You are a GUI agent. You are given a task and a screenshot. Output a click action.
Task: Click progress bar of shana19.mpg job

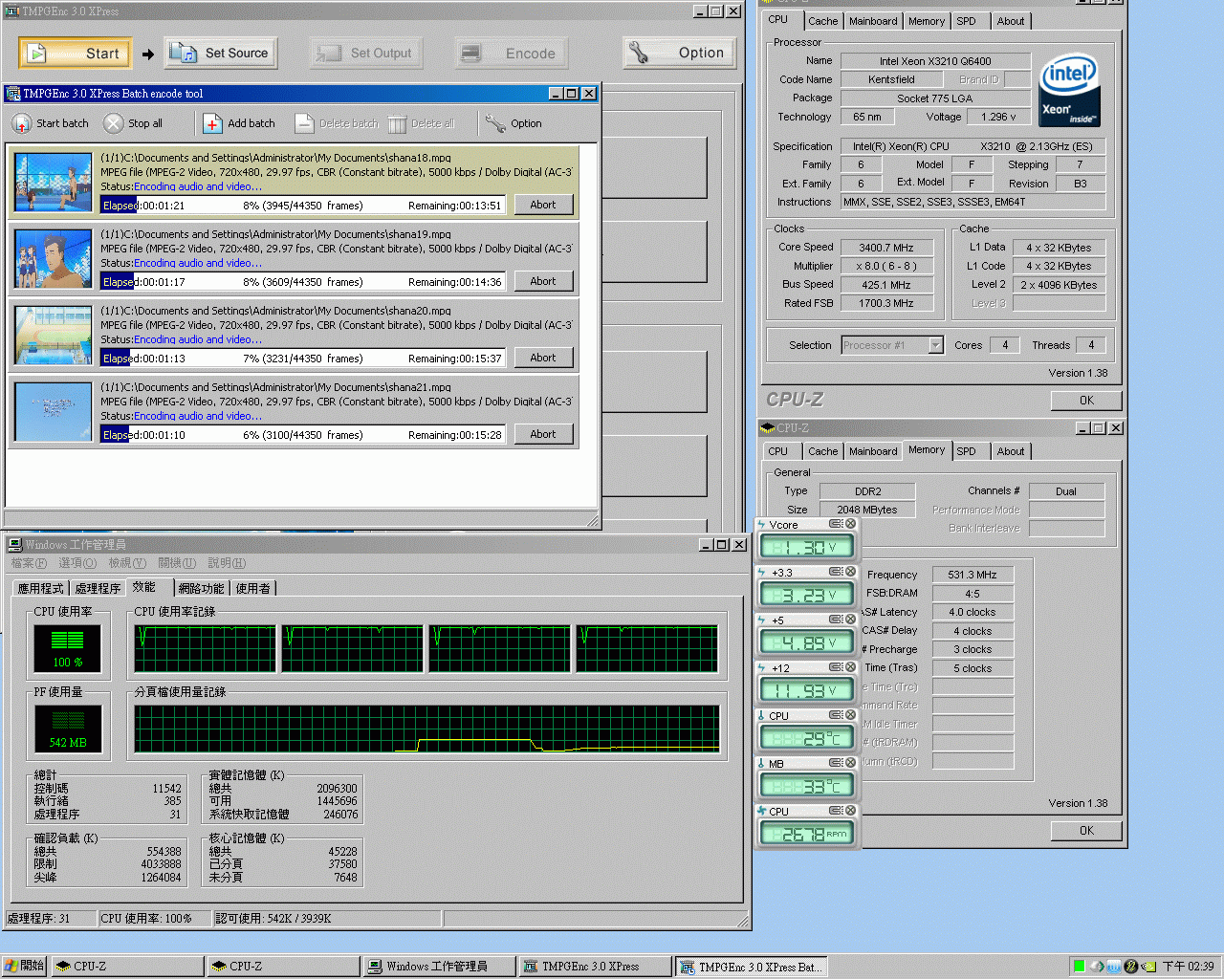pos(303,282)
